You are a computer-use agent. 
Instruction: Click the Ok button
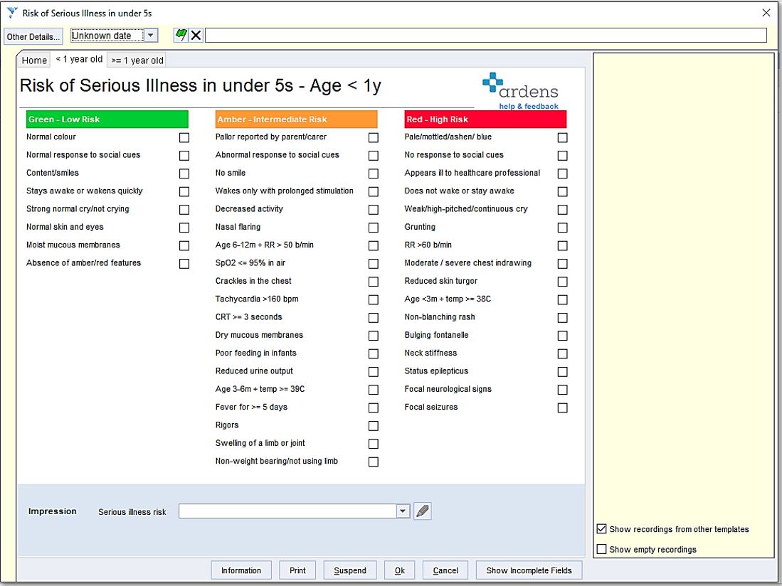(400, 570)
